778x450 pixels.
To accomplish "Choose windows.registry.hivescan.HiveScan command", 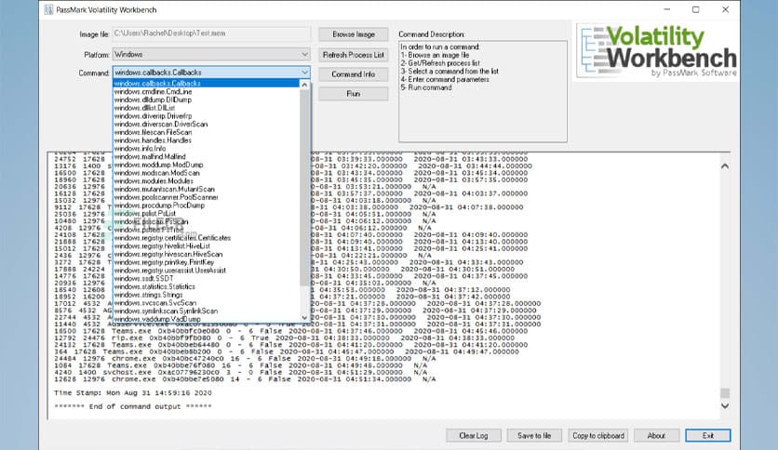I will (206, 254).
